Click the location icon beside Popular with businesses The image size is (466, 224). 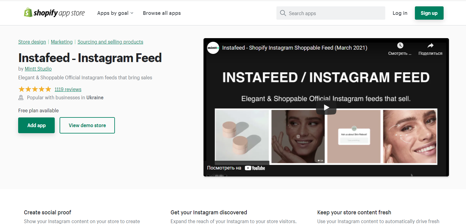[21, 97]
